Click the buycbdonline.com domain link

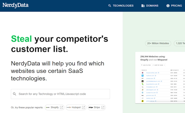[x=152, y=84]
